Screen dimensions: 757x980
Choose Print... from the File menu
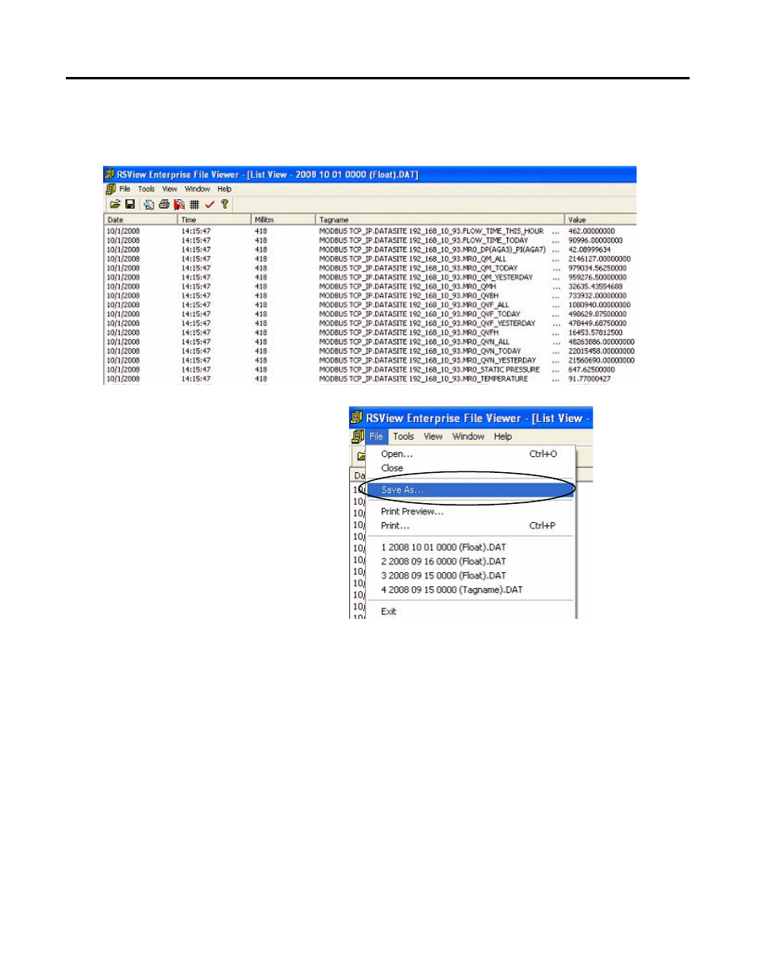point(470,526)
